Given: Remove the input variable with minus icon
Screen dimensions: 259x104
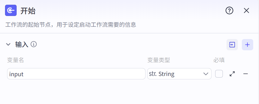Looking at the screenshot, I should tap(246, 74).
